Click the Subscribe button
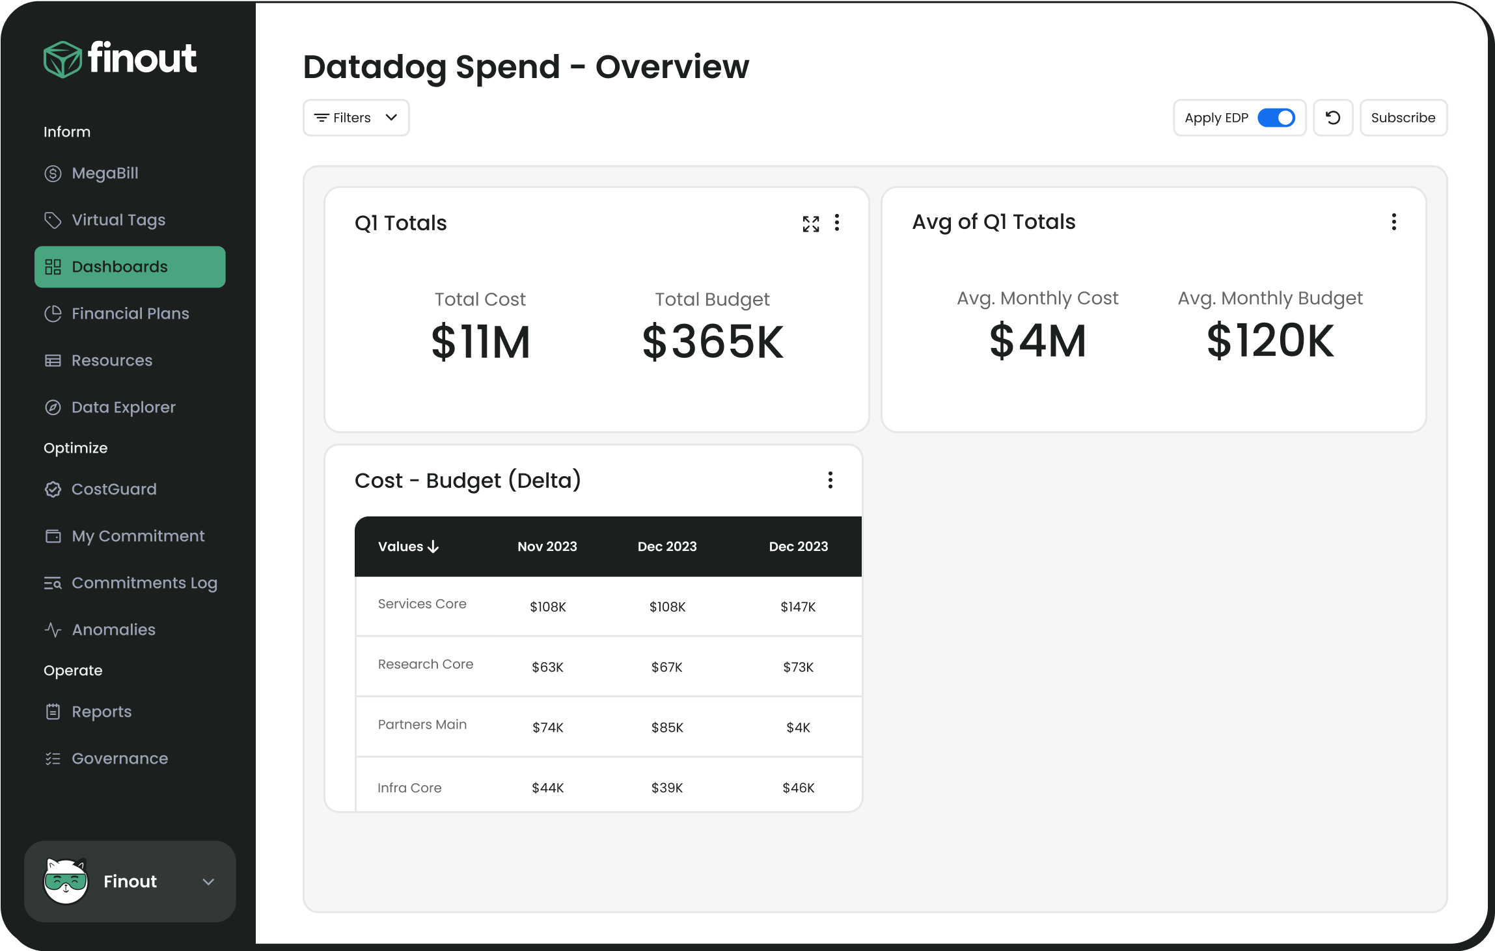This screenshot has width=1495, height=951. point(1403,118)
